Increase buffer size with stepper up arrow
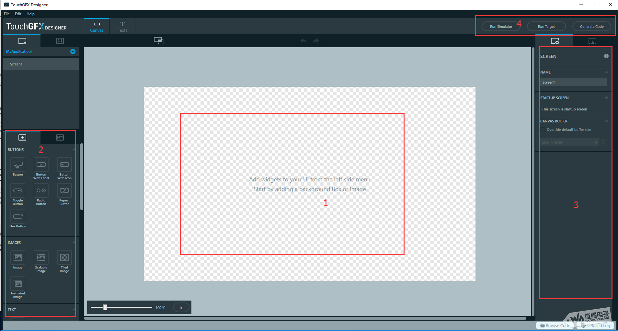Image resolution: width=618 pixels, height=331 pixels. tap(603, 140)
